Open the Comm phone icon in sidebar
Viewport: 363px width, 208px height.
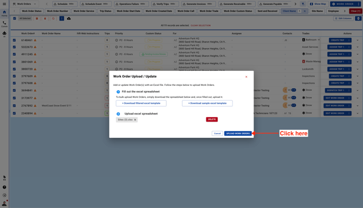(4, 24)
